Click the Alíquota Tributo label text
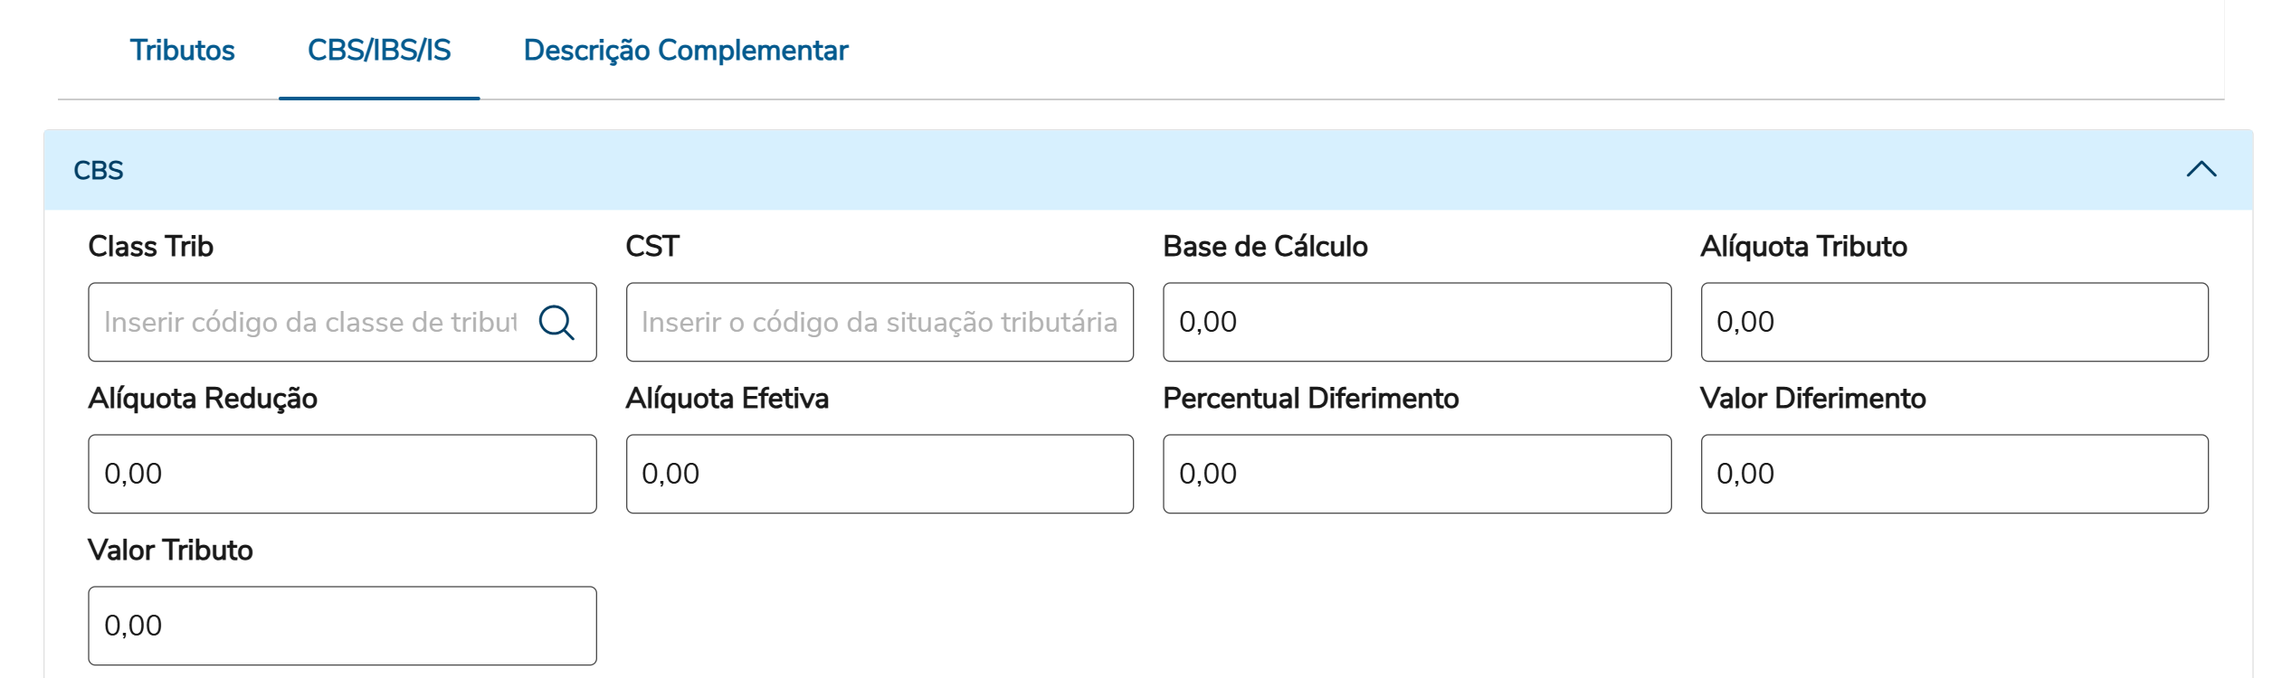2282x678 pixels. (1803, 247)
